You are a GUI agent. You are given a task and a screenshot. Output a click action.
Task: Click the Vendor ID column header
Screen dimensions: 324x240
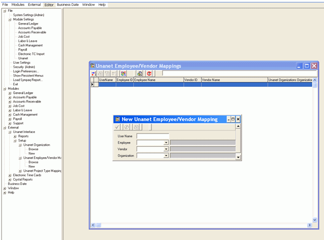(192, 80)
